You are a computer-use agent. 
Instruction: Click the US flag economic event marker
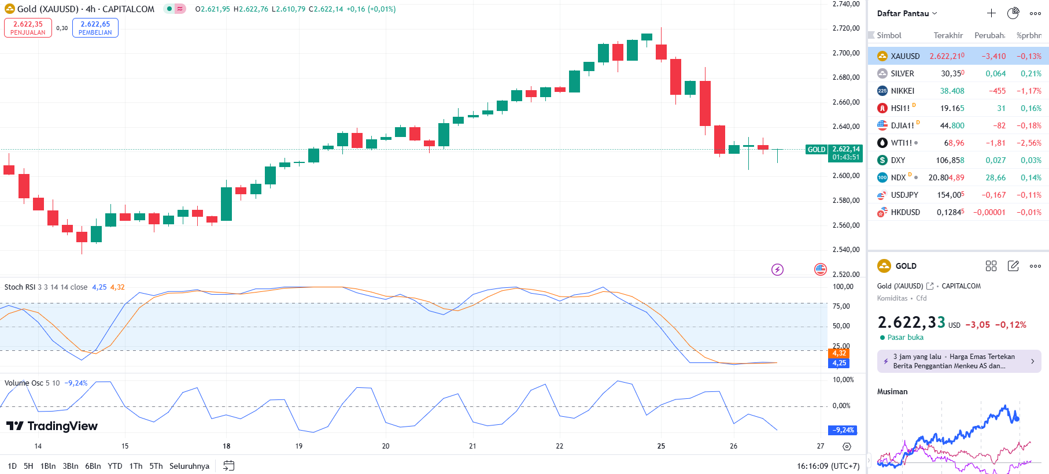click(x=820, y=269)
